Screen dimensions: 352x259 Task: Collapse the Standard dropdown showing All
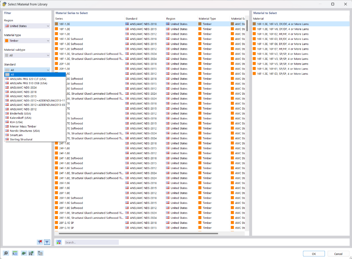(27, 70)
